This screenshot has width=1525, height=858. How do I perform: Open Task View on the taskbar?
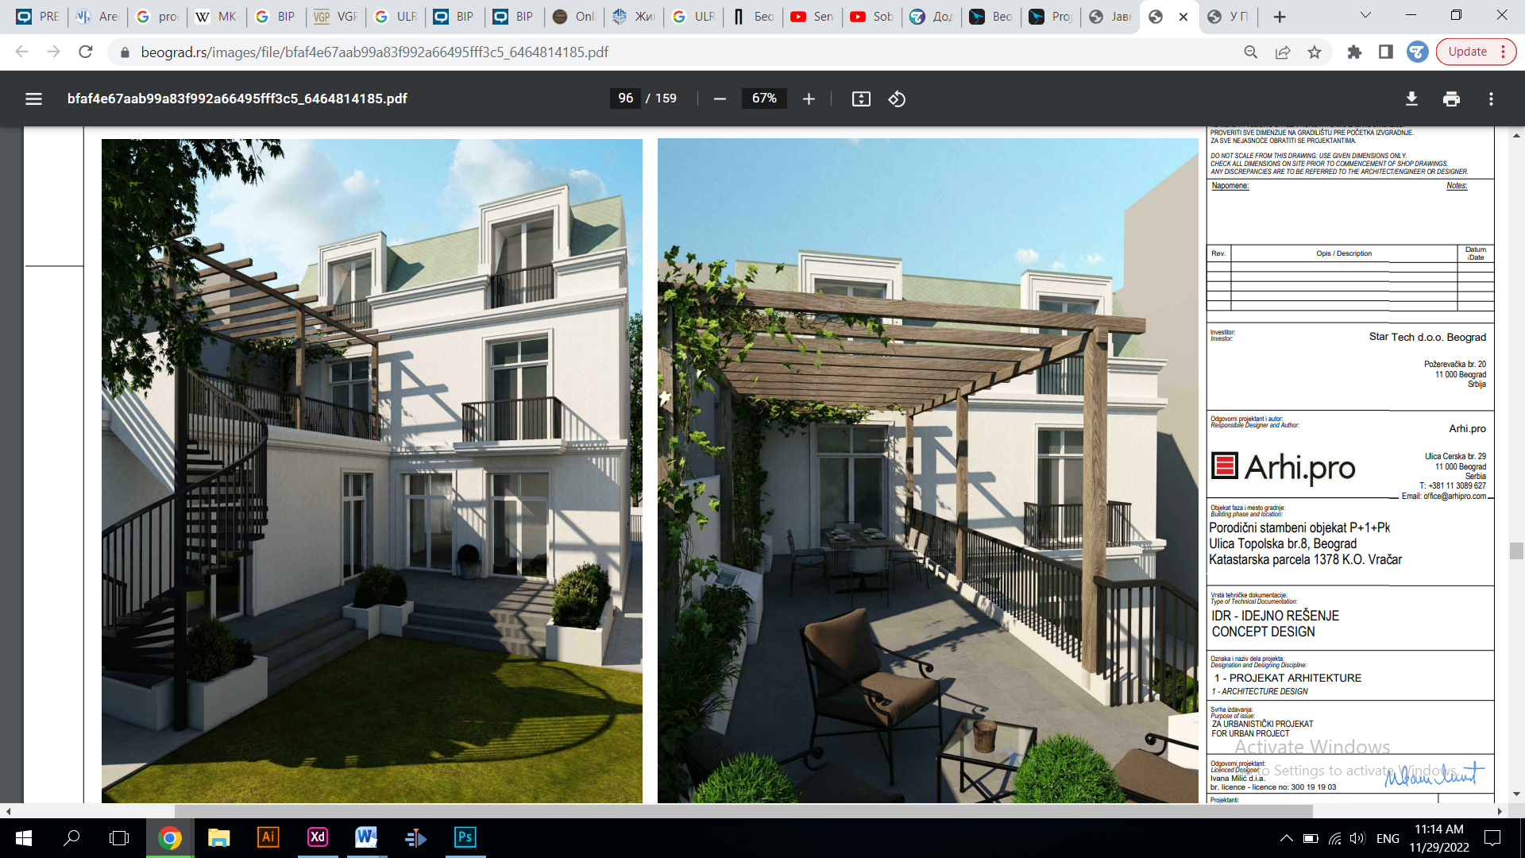tap(119, 837)
